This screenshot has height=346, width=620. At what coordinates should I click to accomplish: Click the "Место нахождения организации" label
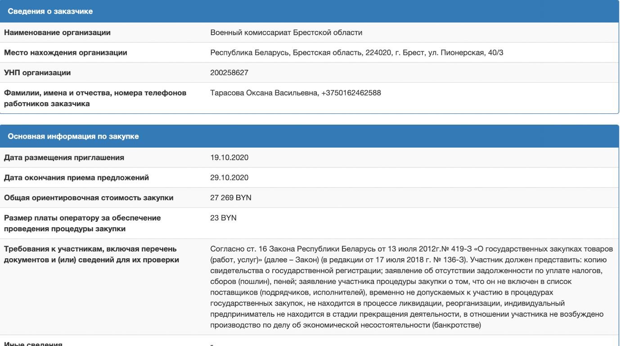[x=66, y=53]
